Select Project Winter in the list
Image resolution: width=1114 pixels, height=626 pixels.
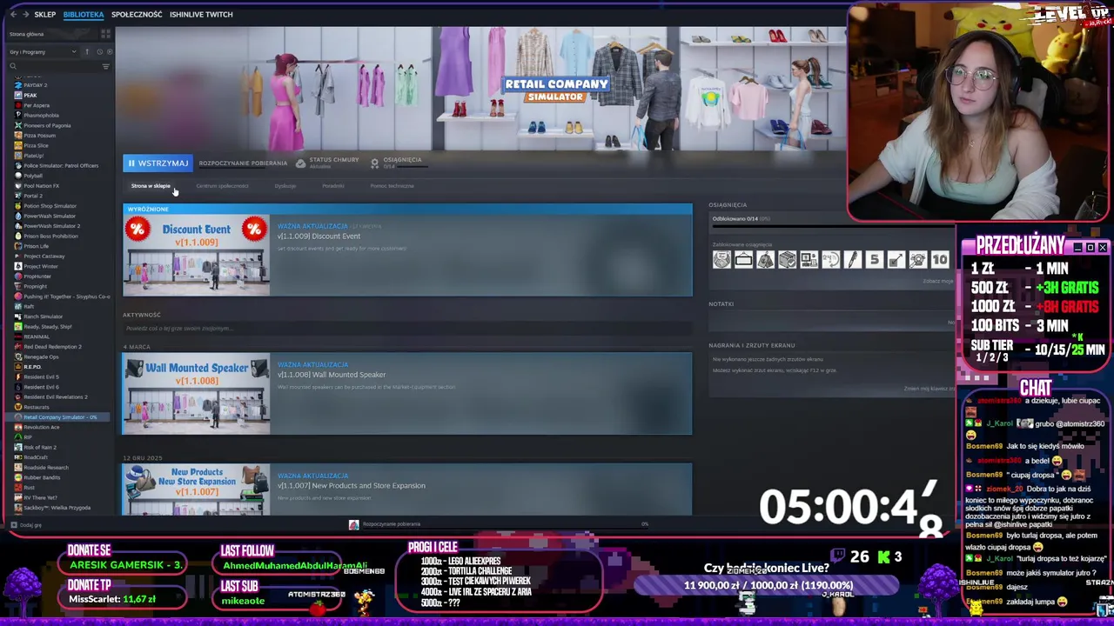(41, 266)
